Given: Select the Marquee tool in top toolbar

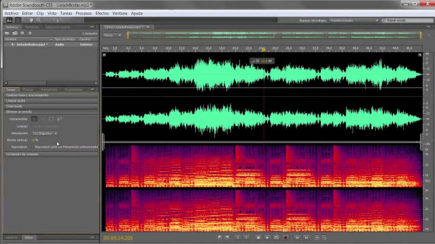Looking at the screenshot, I should point(52,20).
